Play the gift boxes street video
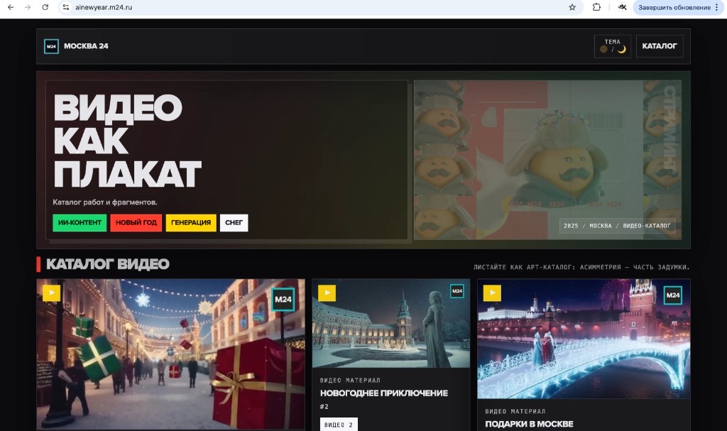The image size is (727, 431). (51, 293)
